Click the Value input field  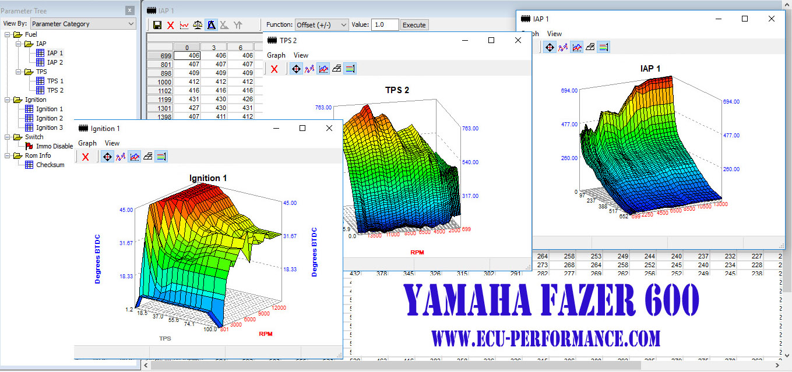coord(385,25)
